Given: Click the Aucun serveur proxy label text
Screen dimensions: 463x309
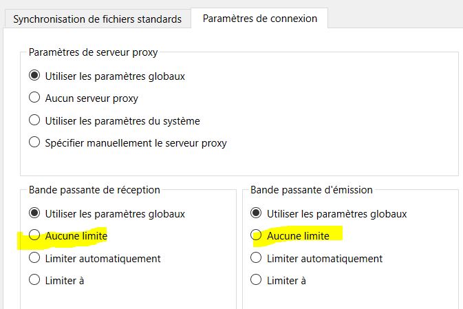Looking at the screenshot, I should [x=91, y=98].
